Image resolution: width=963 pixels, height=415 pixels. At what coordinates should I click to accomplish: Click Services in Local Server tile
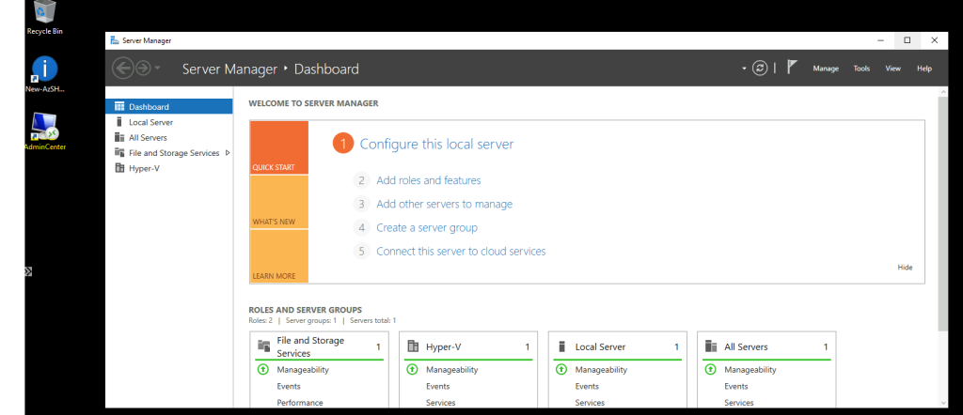591,403
